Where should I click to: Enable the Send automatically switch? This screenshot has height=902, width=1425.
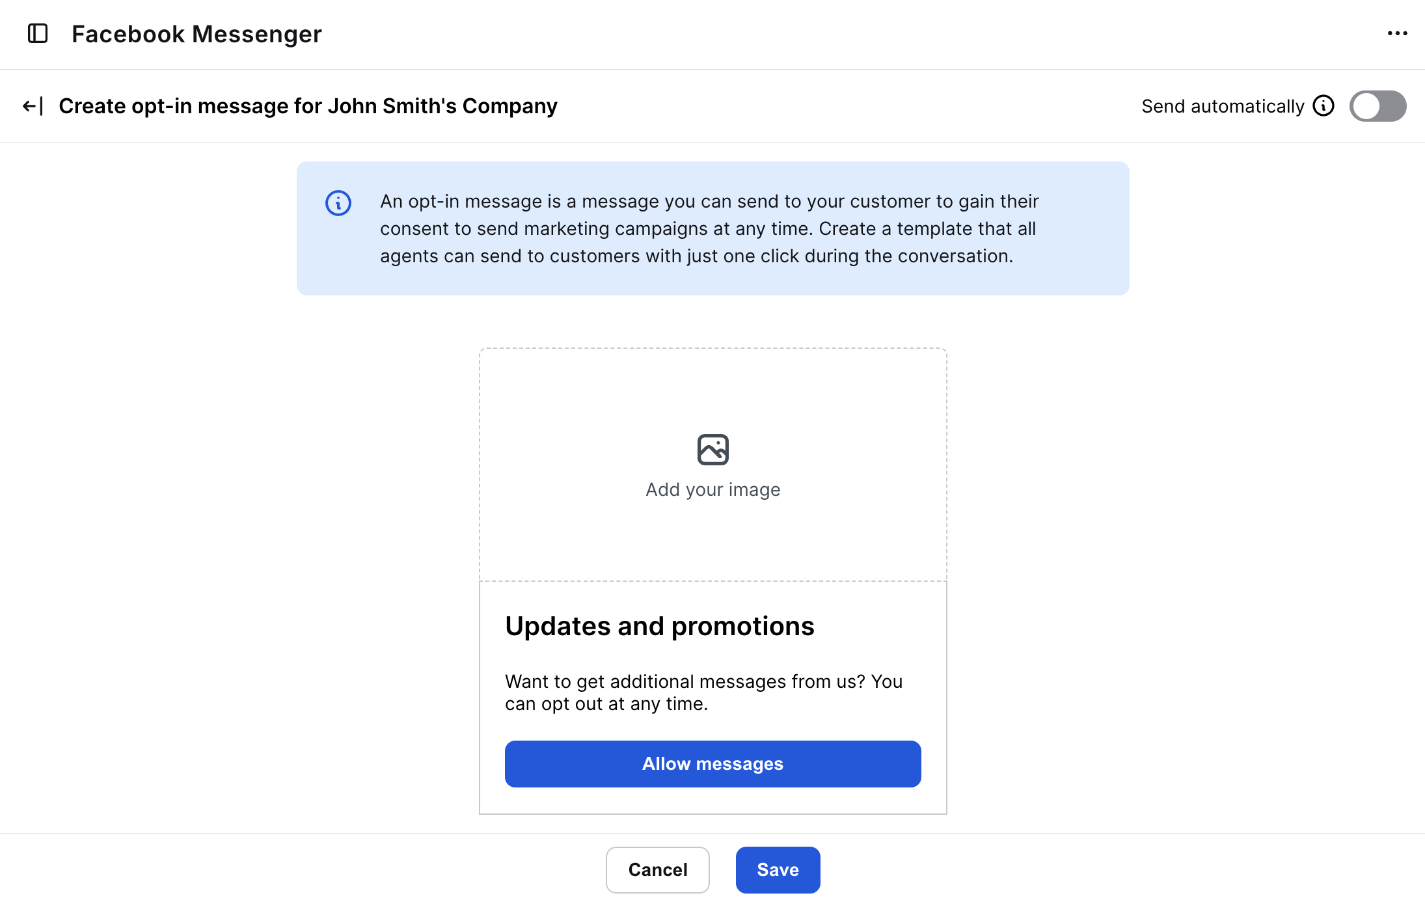[1377, 106]
